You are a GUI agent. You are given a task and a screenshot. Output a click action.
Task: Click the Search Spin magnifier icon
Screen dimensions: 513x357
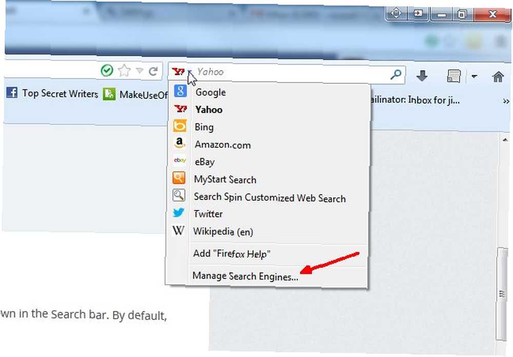pos(179,195)
